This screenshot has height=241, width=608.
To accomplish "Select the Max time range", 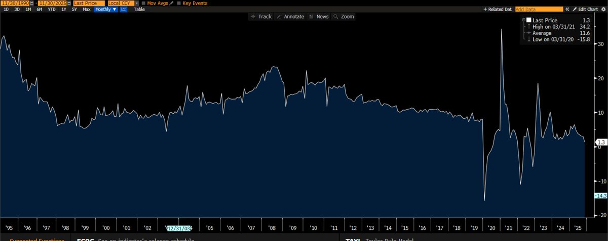I will click(87, 9).
